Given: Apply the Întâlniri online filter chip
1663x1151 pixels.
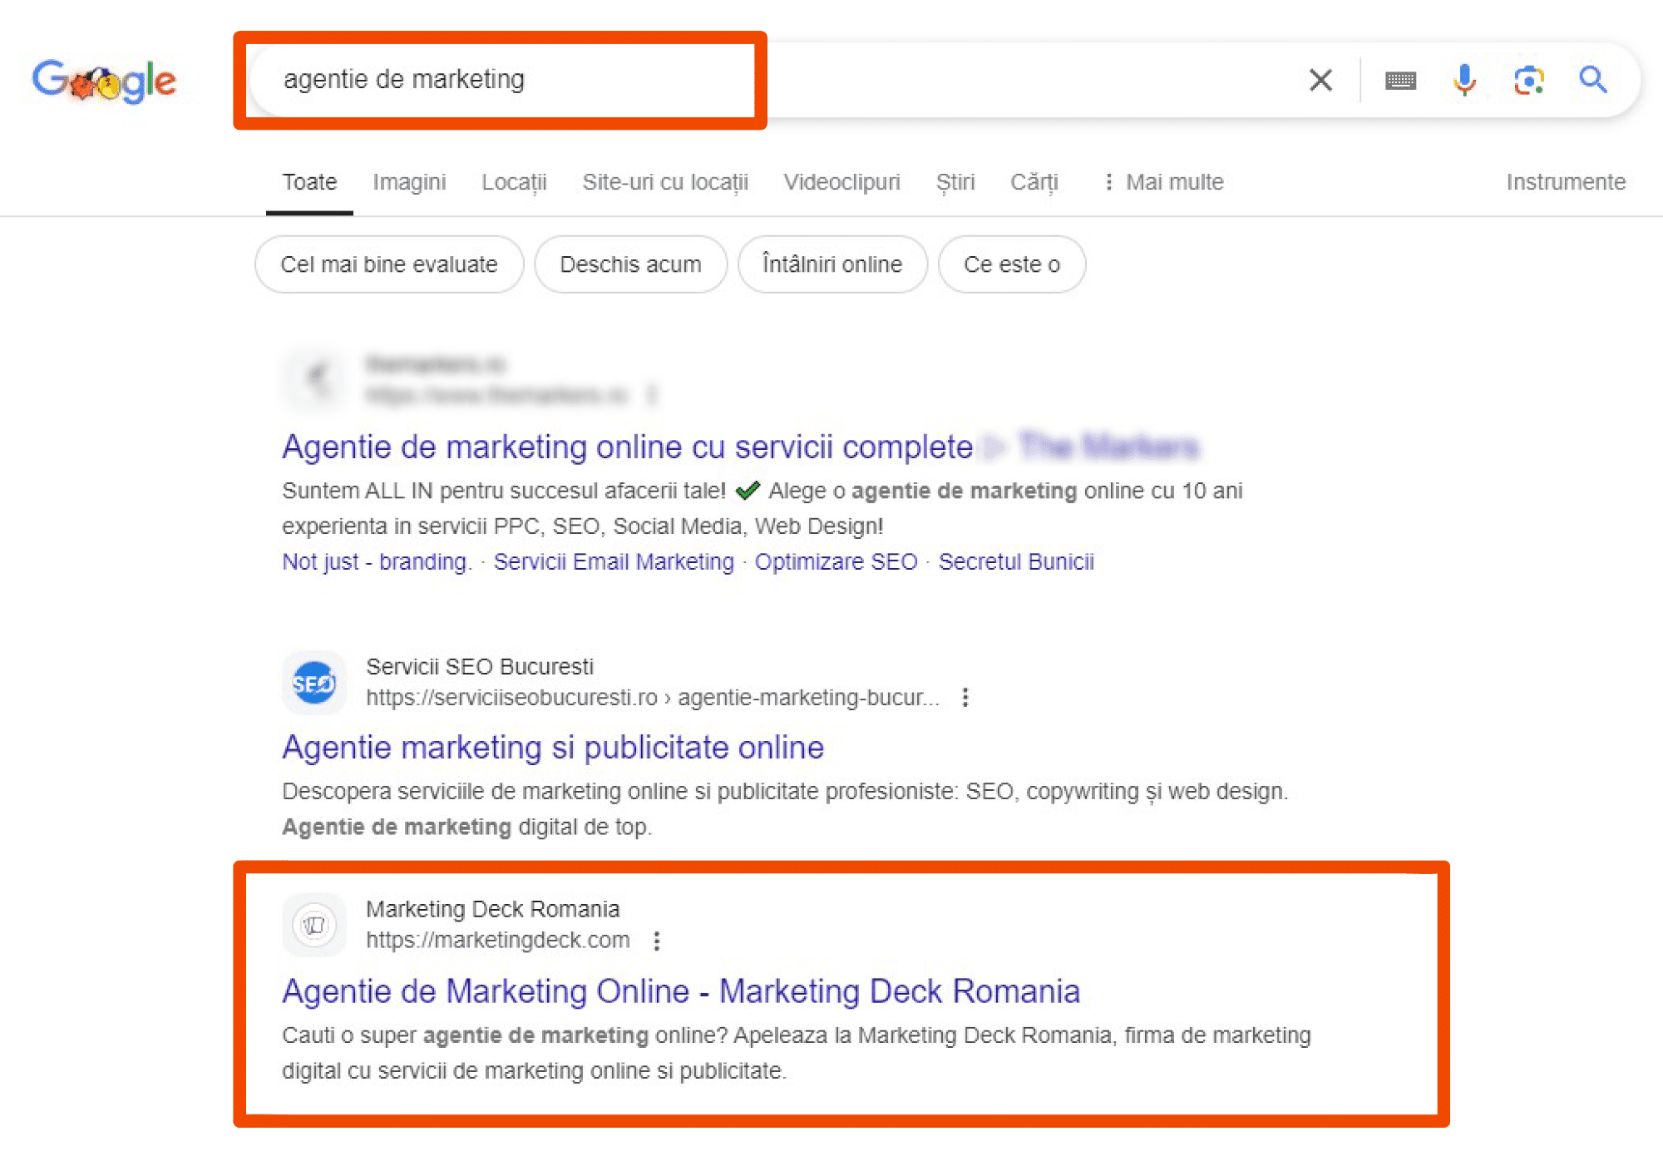Looking at the screenshot, I should (832, 264).
